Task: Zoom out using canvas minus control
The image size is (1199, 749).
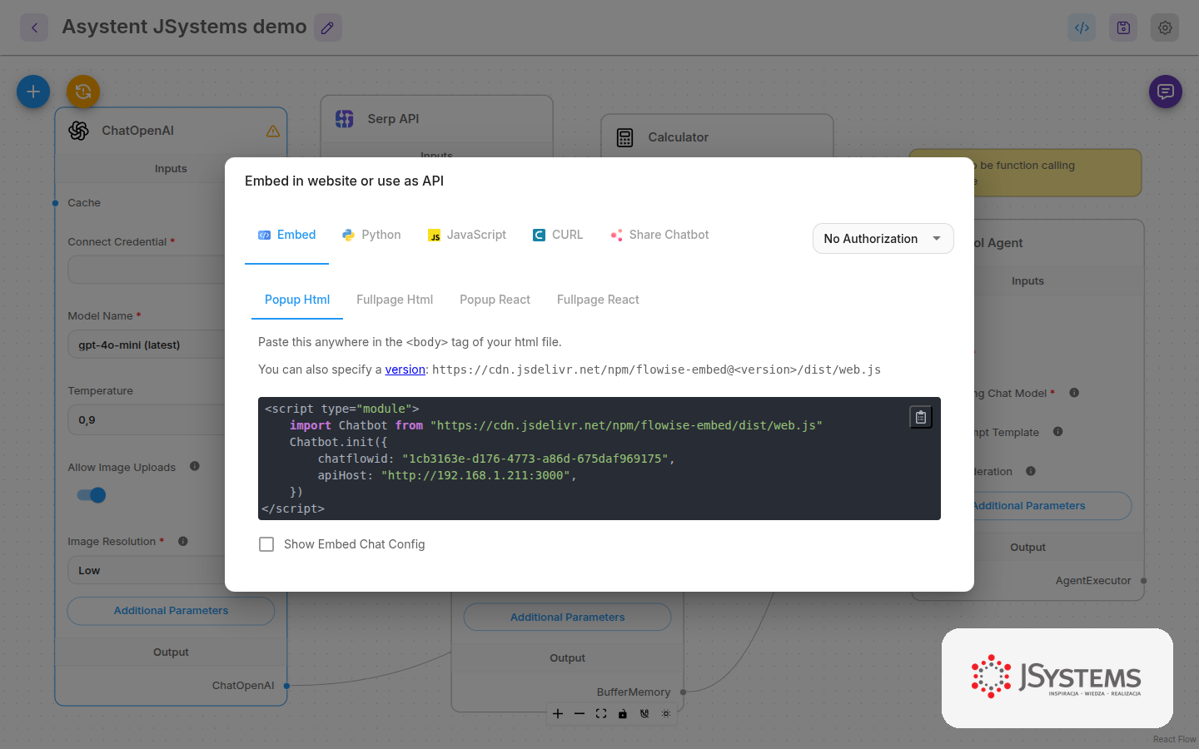Action: click(x=580, y=713)
